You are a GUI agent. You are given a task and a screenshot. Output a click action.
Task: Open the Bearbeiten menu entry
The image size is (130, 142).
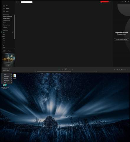[x=7, y=77]
